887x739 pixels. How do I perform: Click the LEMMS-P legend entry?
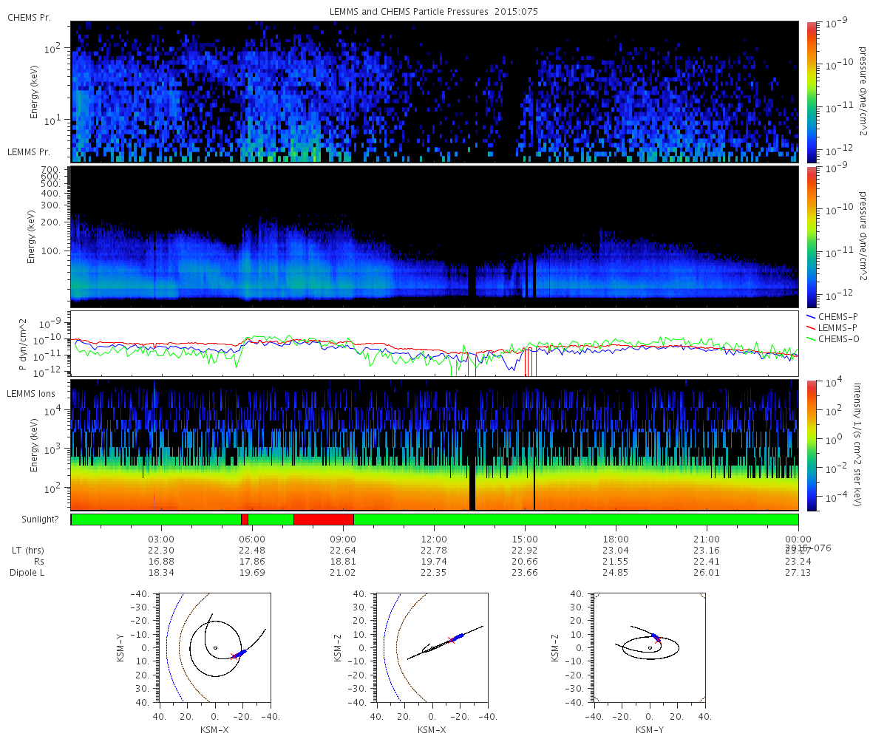[832, 327]
